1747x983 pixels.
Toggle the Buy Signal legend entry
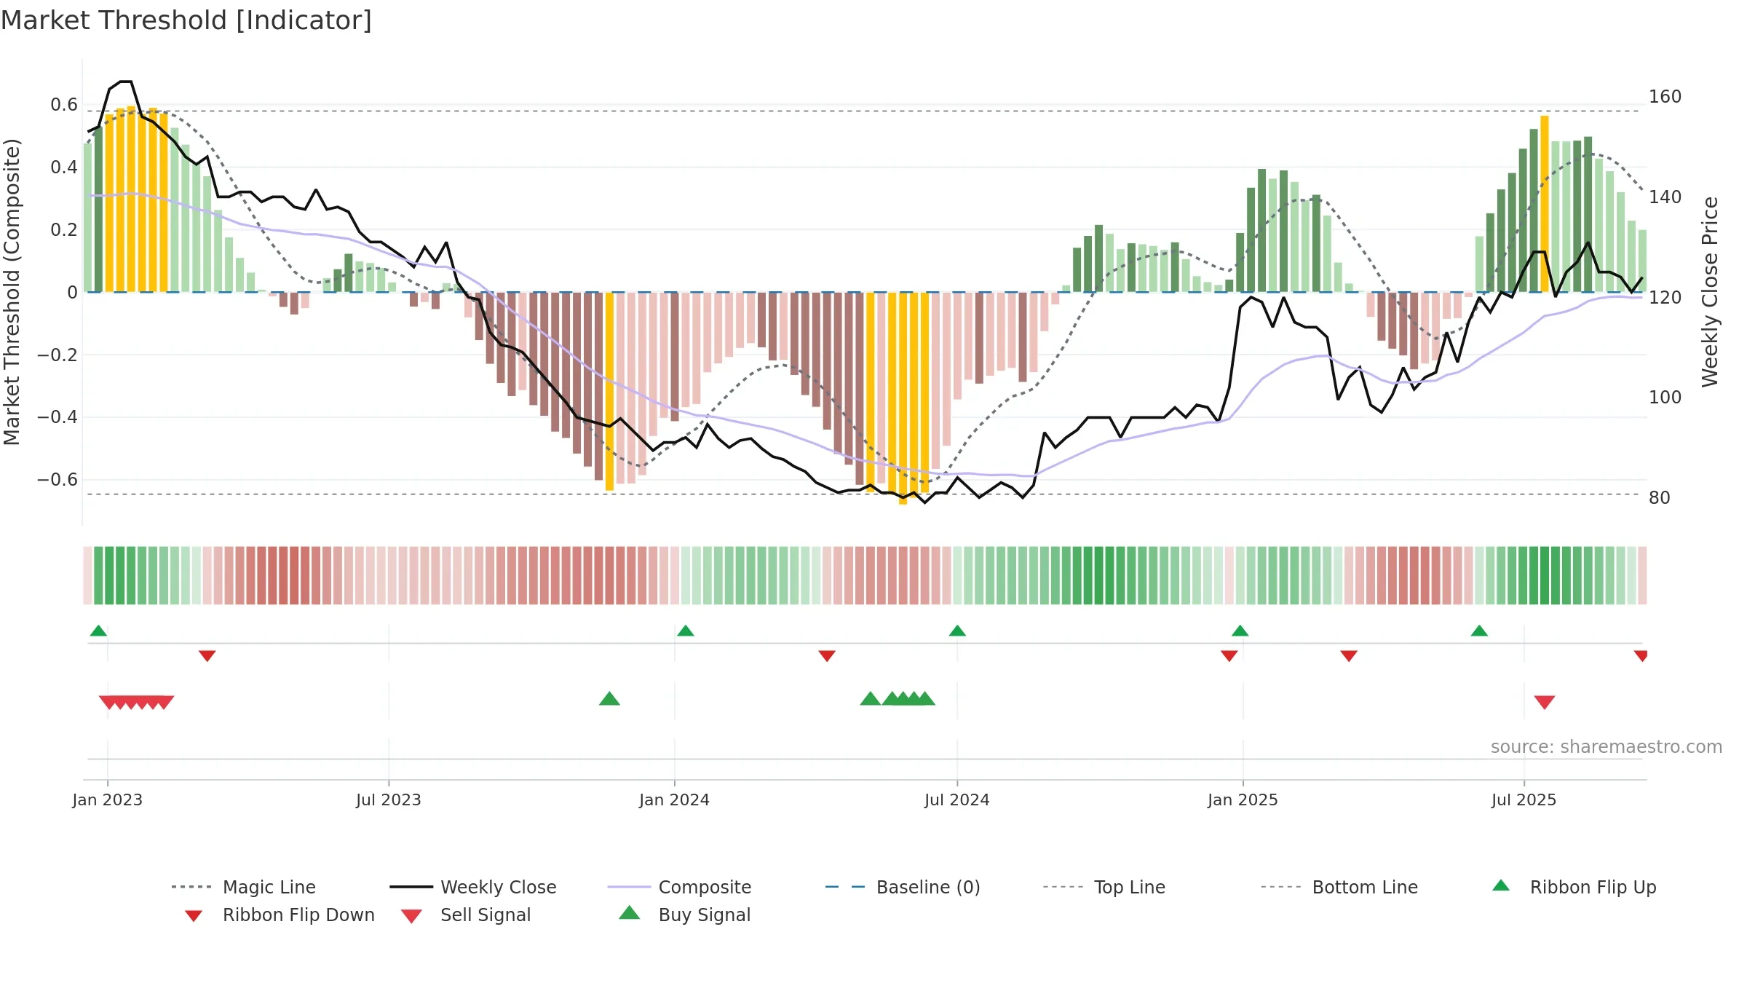[684, 915]
